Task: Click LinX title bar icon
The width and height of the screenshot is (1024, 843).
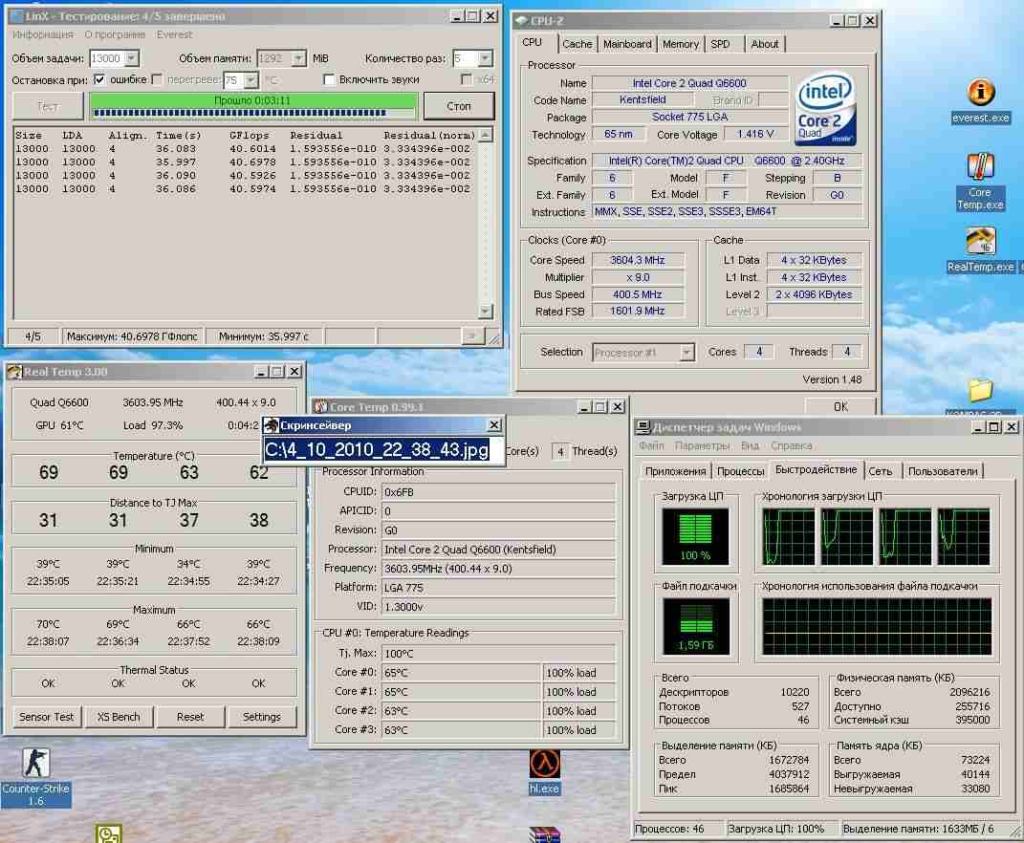Action: [15, 16]
